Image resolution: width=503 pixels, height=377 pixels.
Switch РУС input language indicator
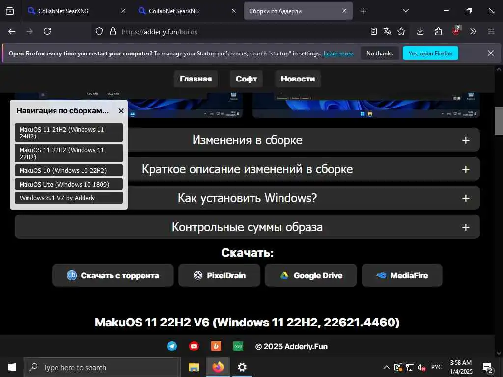(x=437, y=367)
